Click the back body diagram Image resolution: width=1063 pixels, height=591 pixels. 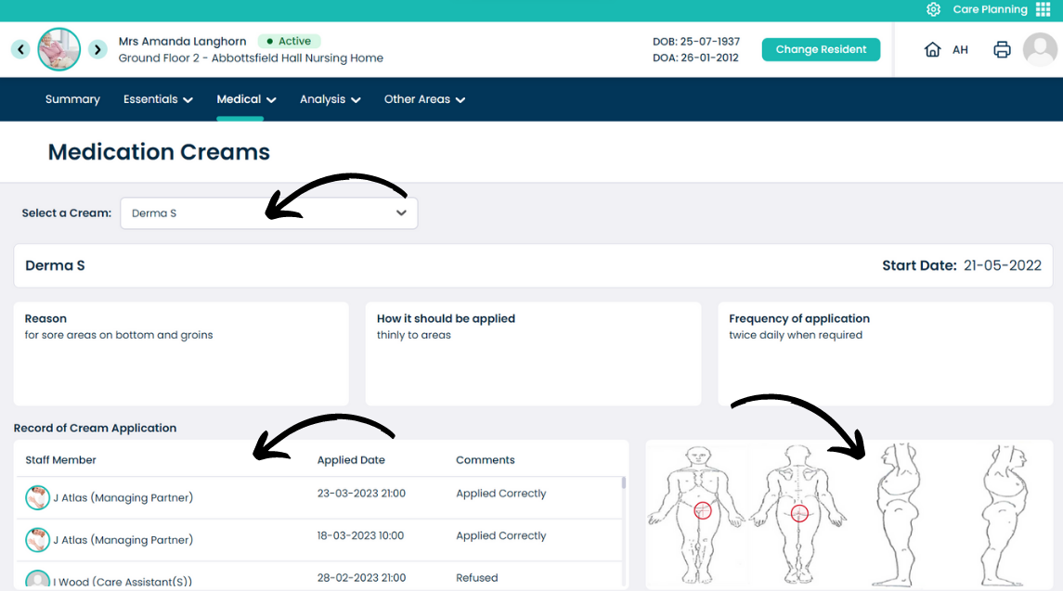coord(797,514)
